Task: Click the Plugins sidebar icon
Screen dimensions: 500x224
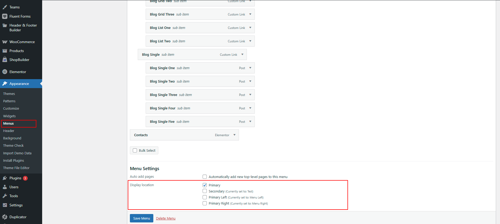Action: pos(5,178)
